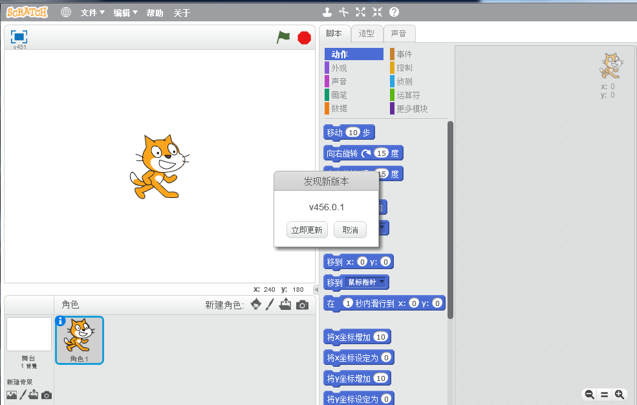Click x field in 移到 x y block
Viewport: 637px width, 405px height.
(362, 262)
